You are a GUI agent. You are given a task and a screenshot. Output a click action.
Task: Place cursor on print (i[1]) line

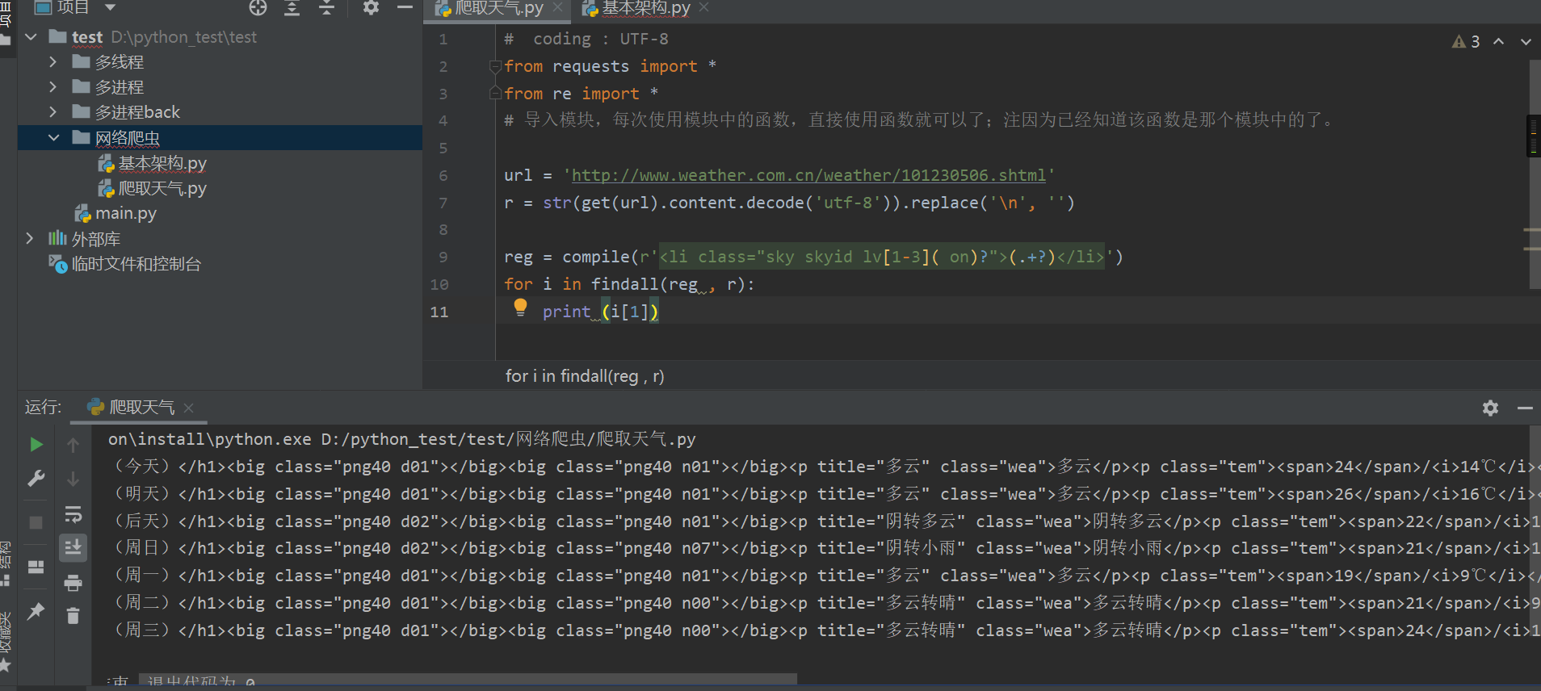[x=600, y=312]
